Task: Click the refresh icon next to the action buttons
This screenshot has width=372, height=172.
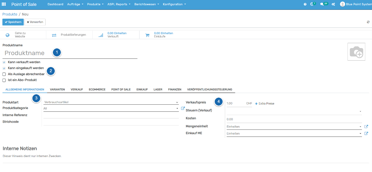Action: tap(368, 22)
